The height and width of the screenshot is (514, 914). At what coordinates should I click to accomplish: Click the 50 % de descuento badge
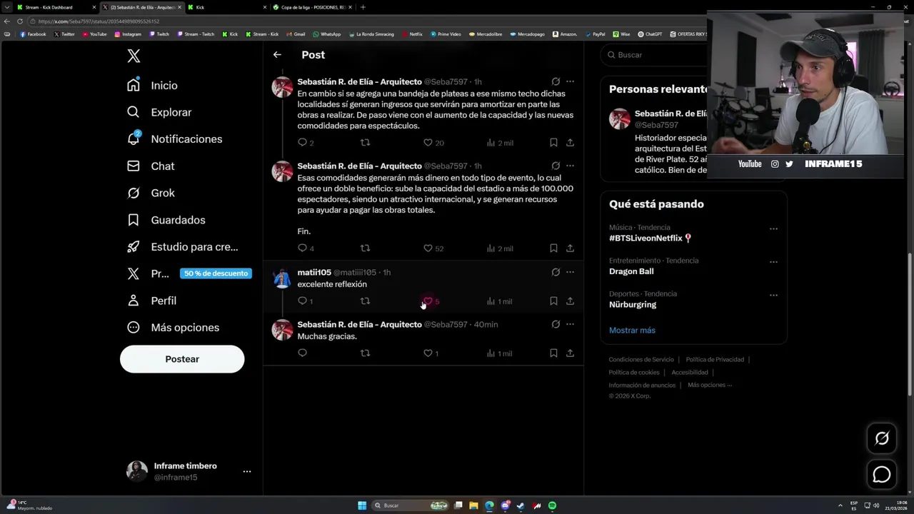pyautogui.click(x=216, y=273)
